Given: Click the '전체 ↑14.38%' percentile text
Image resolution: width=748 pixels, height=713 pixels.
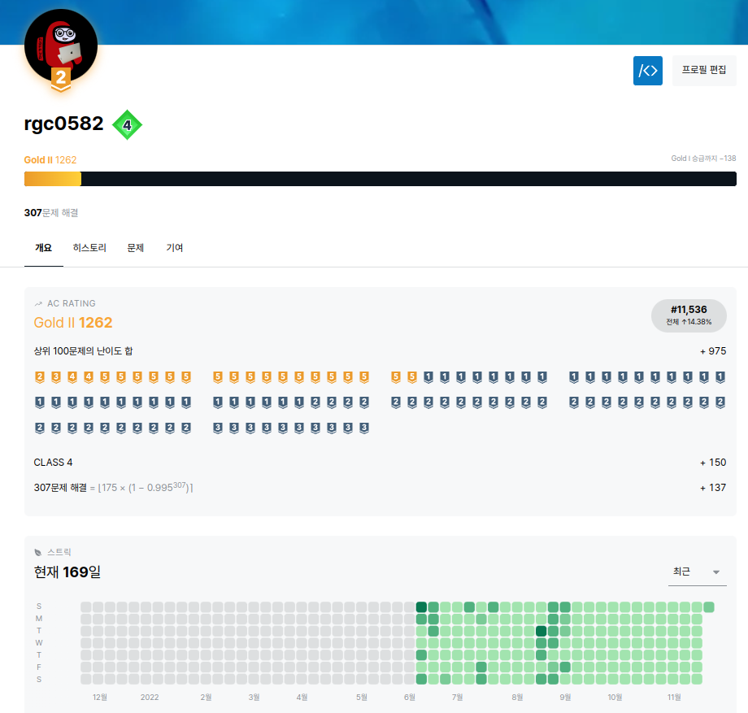Looking at the screenshot, I should [689, 322].
